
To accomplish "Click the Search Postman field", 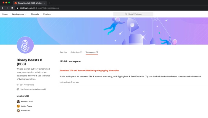I will pos(133,14).
